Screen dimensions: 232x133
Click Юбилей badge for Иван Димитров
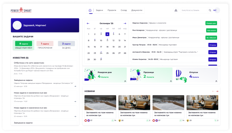pos(211,38)
